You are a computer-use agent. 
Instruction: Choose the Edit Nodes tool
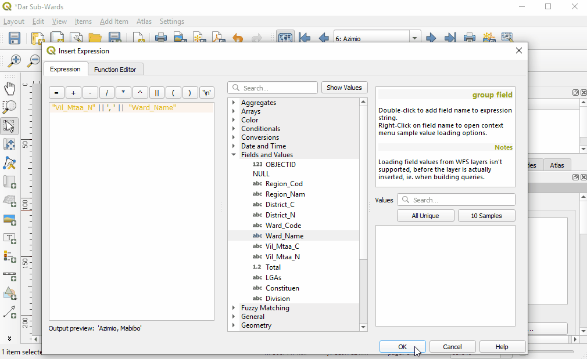tap(10, 163)
